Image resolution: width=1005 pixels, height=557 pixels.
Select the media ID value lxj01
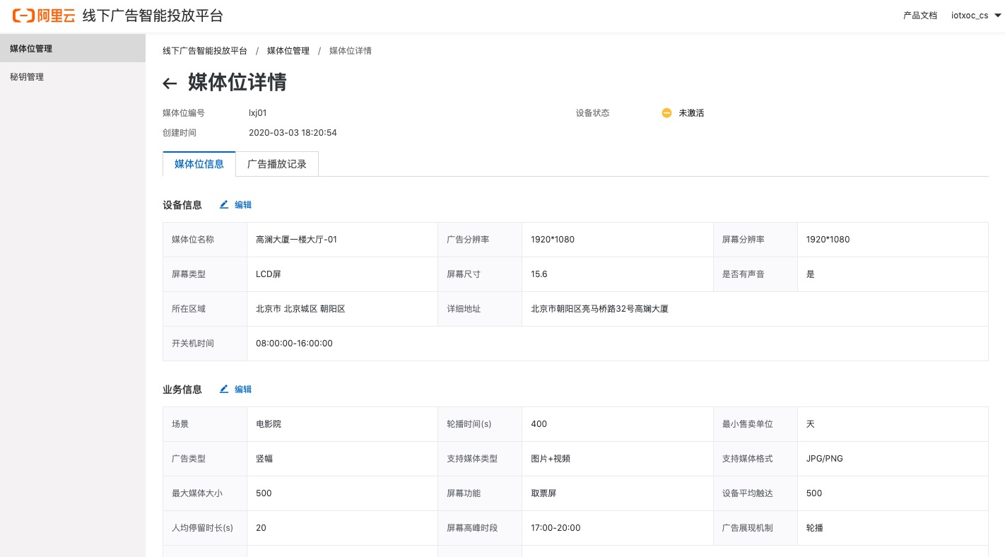tap(258, 113)
